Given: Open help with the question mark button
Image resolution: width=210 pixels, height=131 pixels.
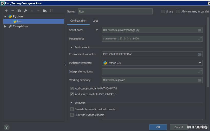Looking at the screenshot, I should [7, 127].
